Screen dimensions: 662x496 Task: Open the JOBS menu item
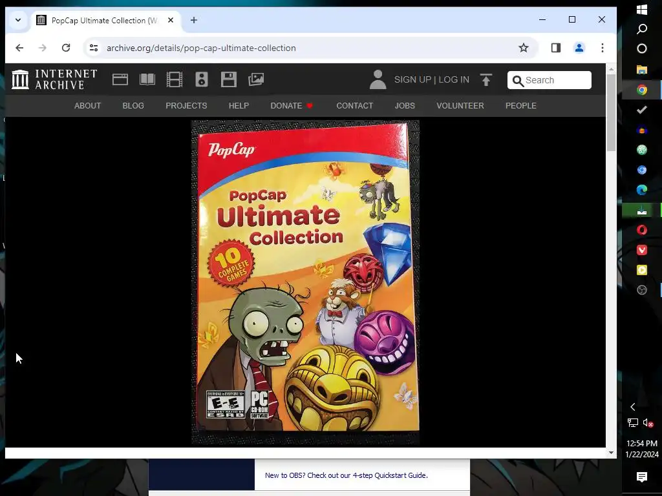pos(405,105)
